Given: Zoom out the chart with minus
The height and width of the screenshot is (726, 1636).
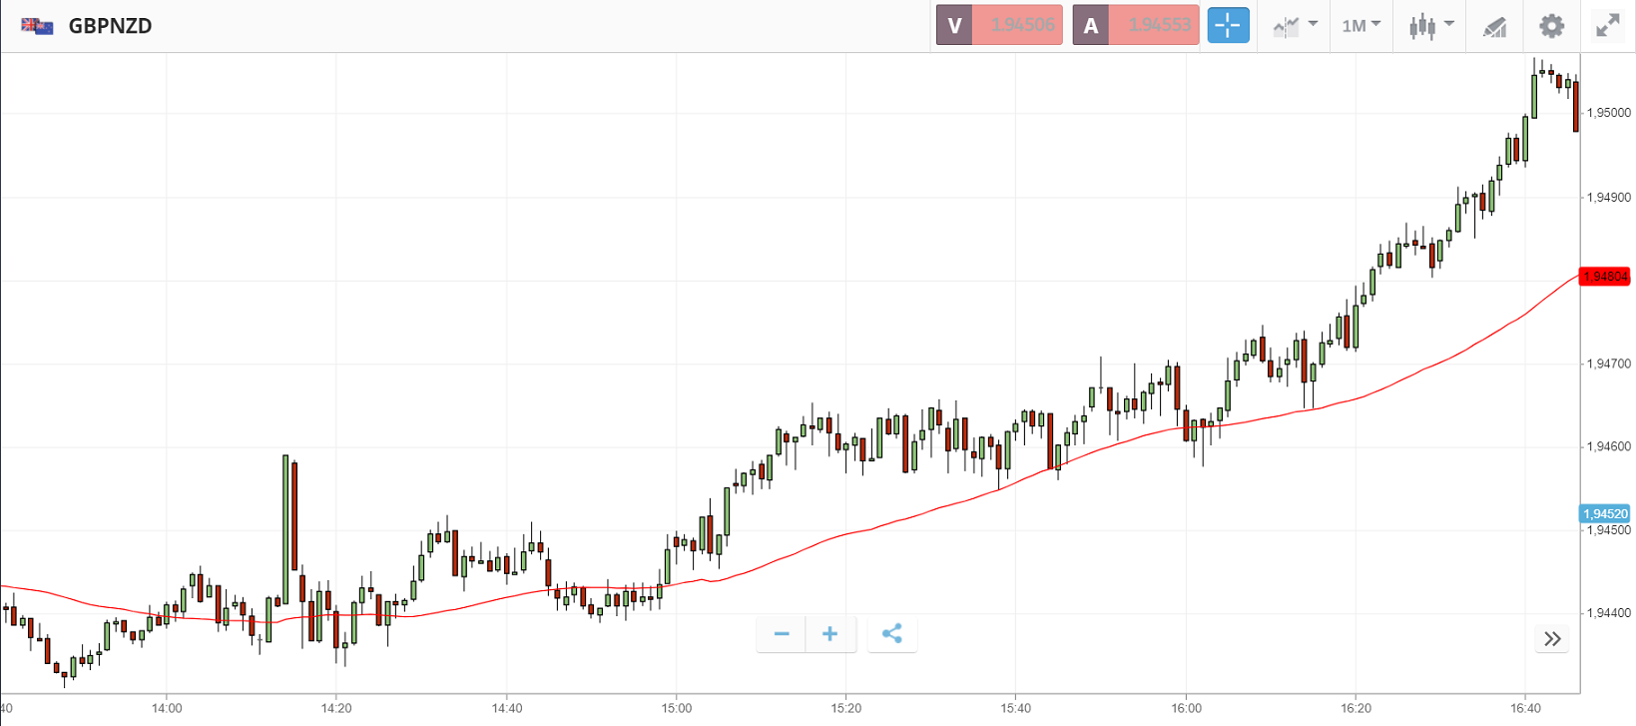Looking at the screenshot, I should coord(782,634).
